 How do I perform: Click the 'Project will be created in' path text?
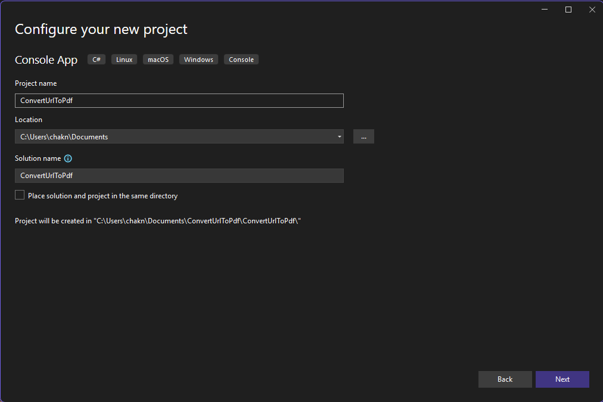158,221
